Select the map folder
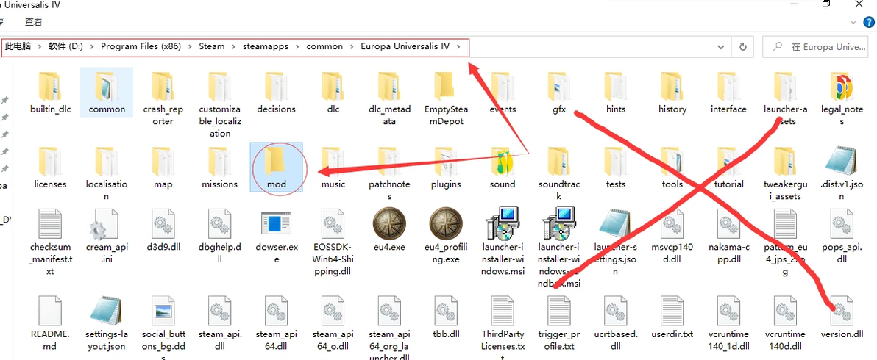The image size is (877, 360). (x=163, y=168)
